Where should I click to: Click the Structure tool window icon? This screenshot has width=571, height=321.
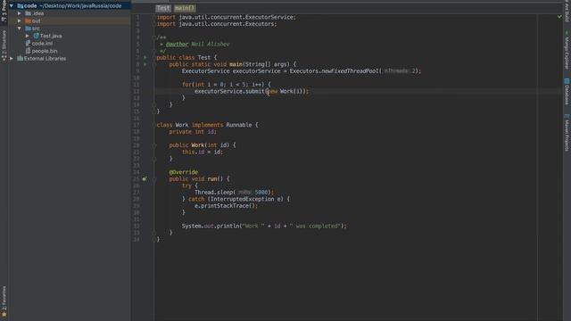click(x=4, y=58)
